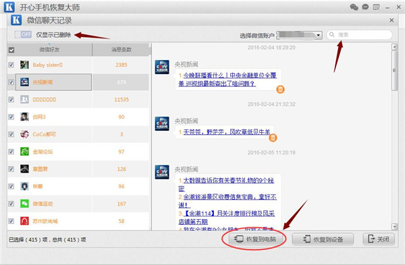
Task: Uncheck the 剑网3 checkbox
Action: coord(11,117)
